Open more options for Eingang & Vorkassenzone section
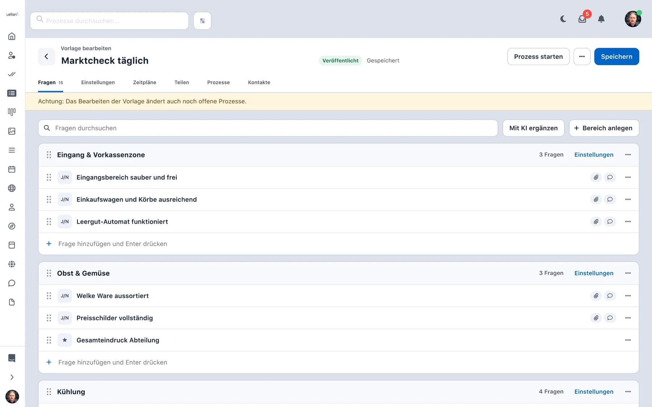 (628, 155)
